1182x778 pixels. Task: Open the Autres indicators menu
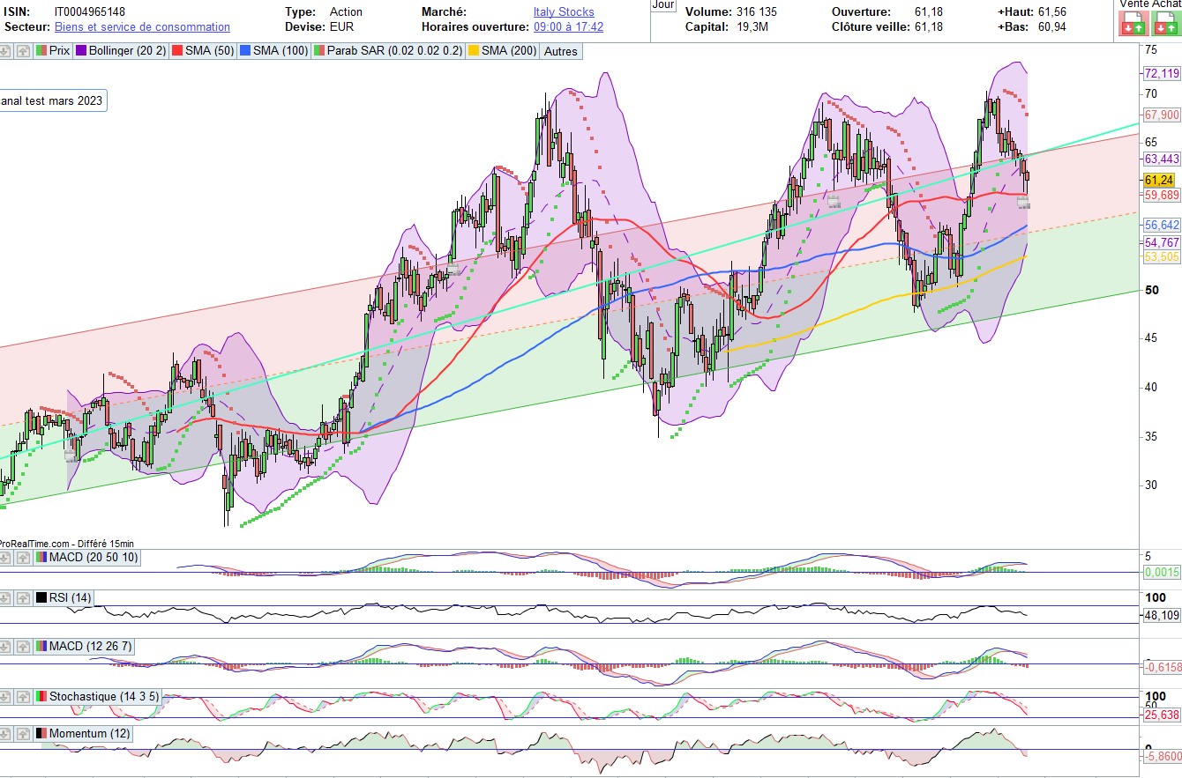561,51
